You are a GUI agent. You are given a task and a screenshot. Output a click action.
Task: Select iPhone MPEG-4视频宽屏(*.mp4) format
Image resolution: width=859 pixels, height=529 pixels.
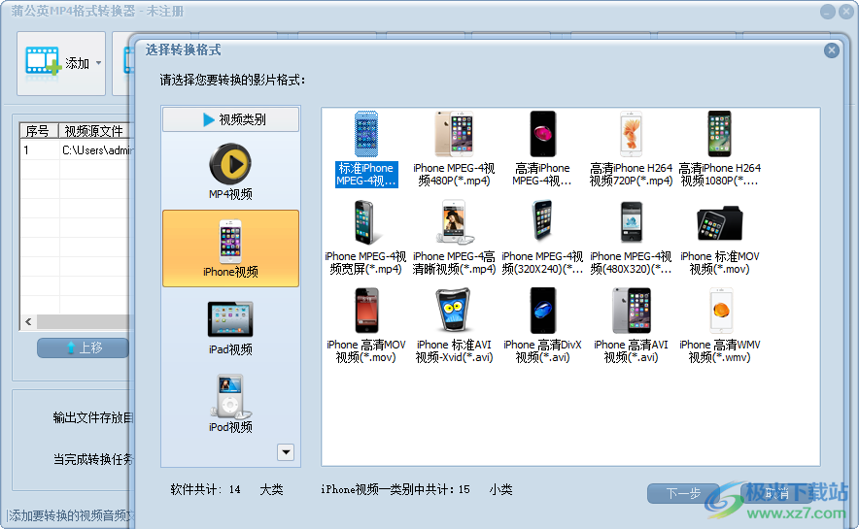pyautogui.click(x=365, y=238)
